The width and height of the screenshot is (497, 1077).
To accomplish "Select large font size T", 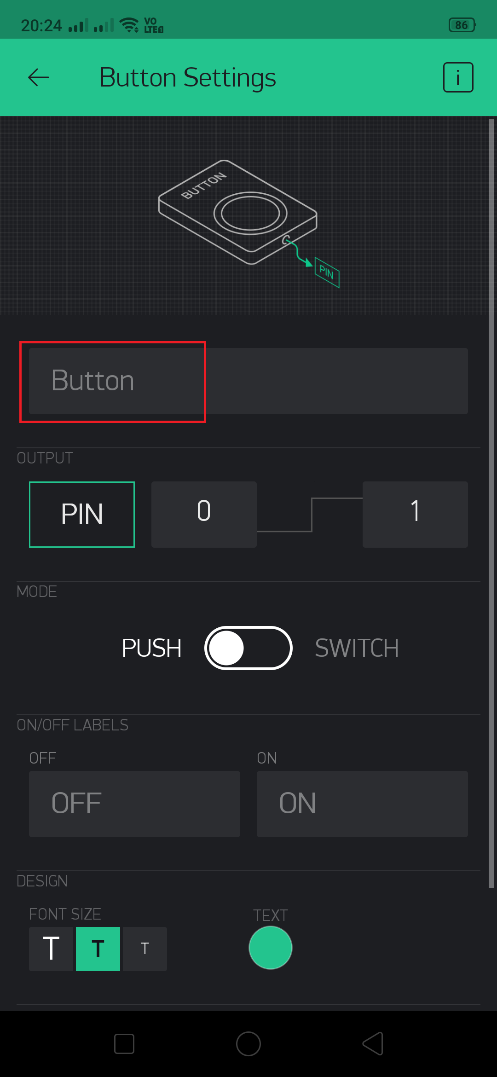I will 51,949.
